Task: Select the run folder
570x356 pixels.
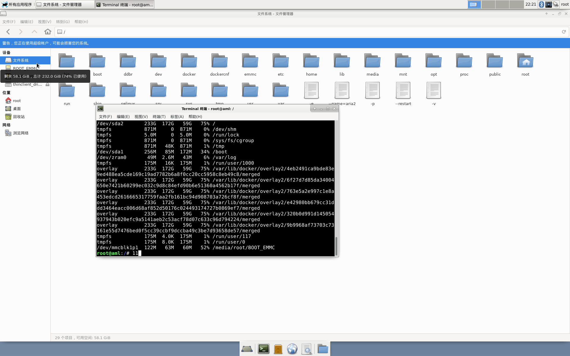Action: 67,94
